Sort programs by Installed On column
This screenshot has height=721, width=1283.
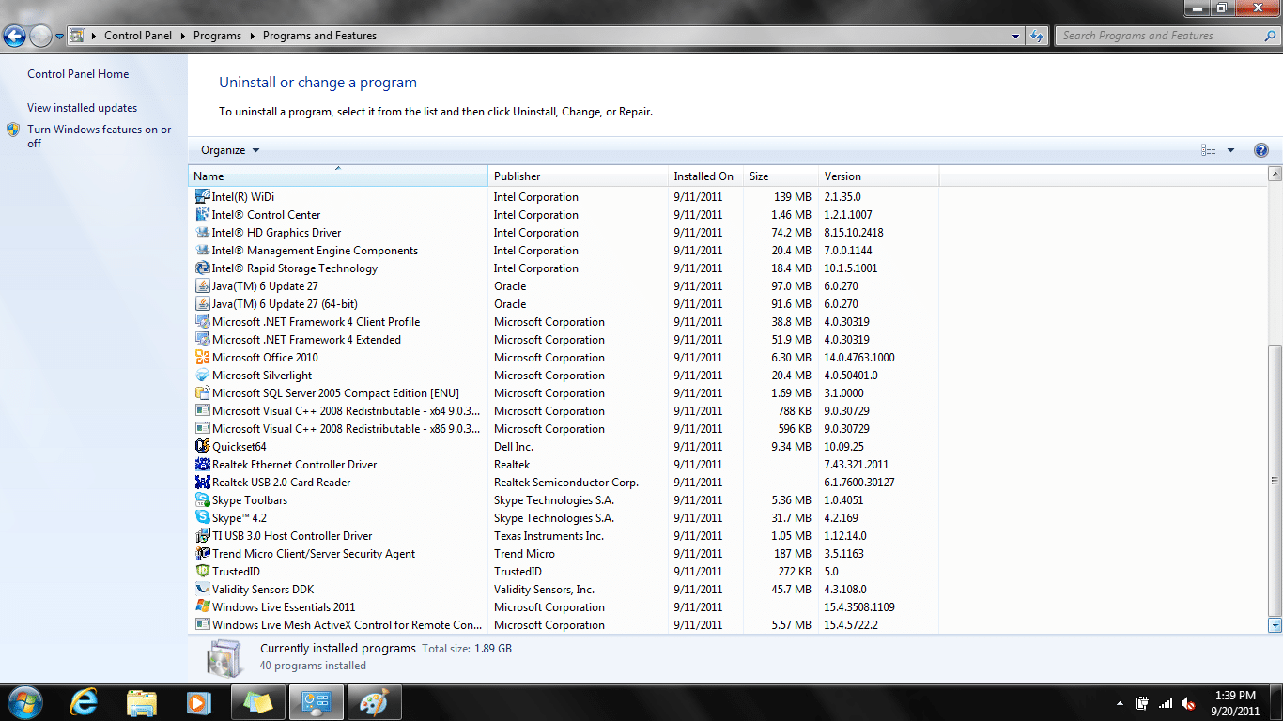703,176
